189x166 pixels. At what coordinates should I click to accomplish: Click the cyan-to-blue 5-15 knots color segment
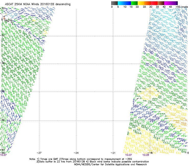point(124,3)
